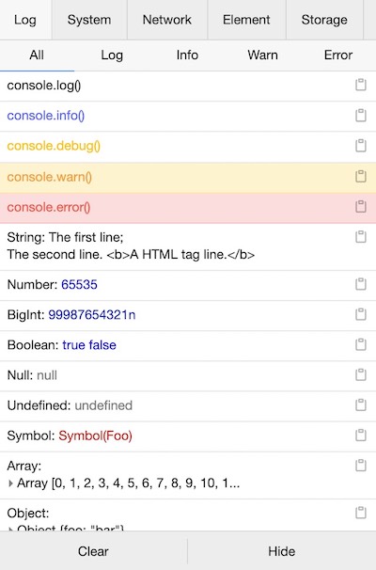Open the Storage tab
Screen dimensions: 376x570
coord(324,20)
